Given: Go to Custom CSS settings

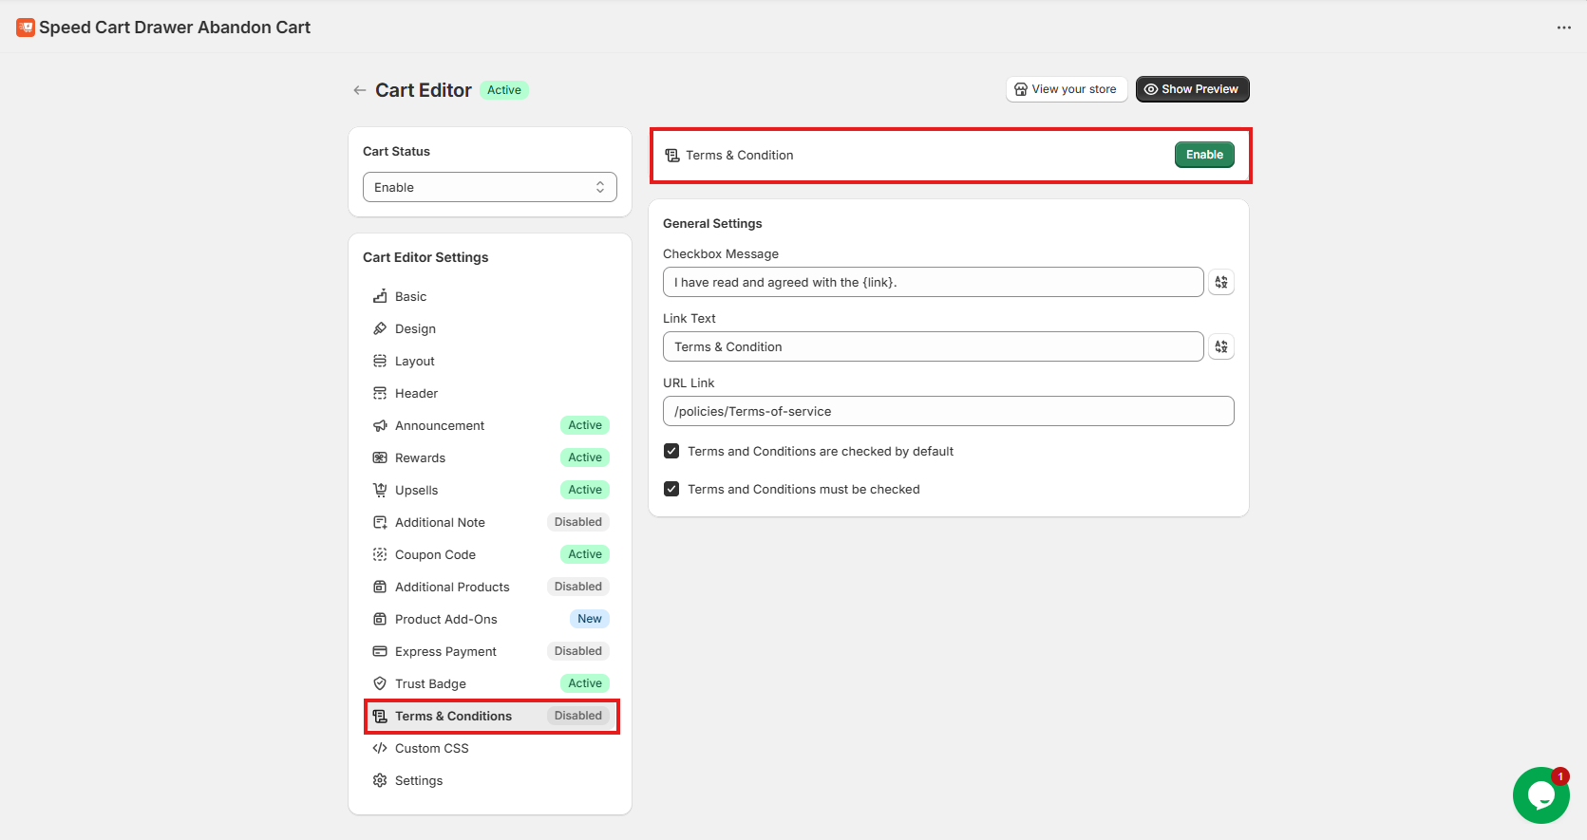Looking at the screenshot, I should point(431,748).
